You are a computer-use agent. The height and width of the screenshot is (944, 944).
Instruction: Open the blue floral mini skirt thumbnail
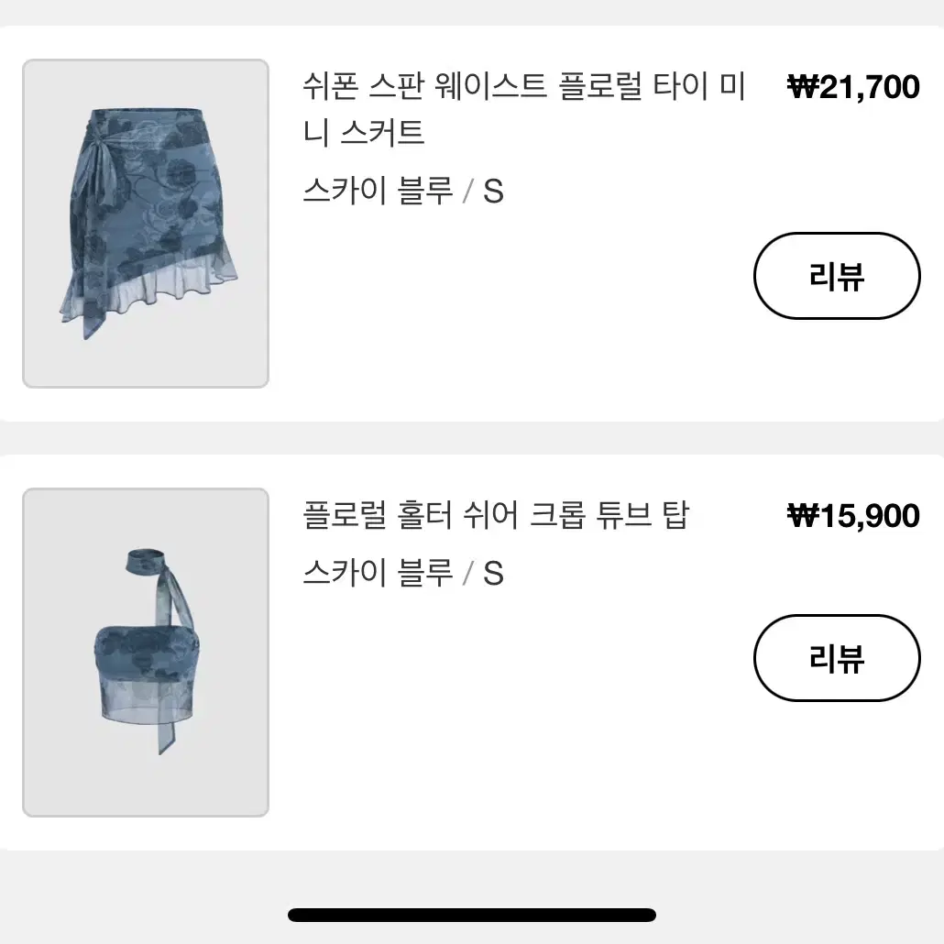[x=146, y=224]
